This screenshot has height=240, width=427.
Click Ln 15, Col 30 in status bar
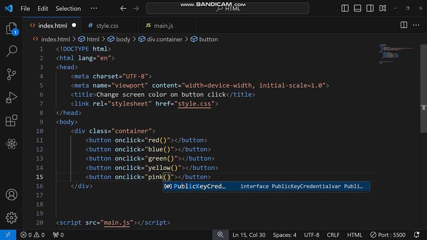(x=249, y=235)
